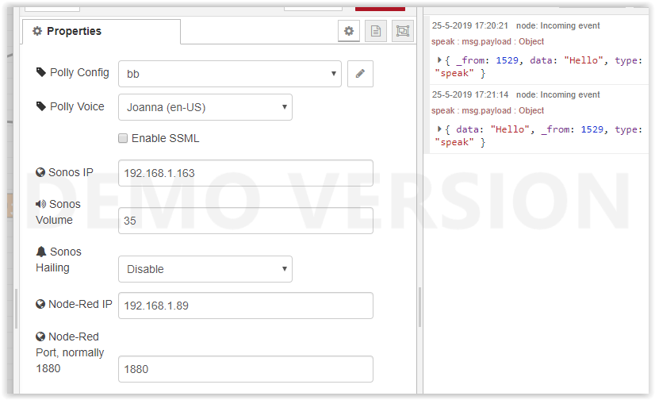
Task: Click the Node-Red IP globe icon
Action: pyautogui.click(x=40, y=304)
